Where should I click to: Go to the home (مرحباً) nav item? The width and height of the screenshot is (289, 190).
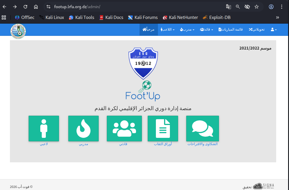pyautogui.click(x=149, y=30)
